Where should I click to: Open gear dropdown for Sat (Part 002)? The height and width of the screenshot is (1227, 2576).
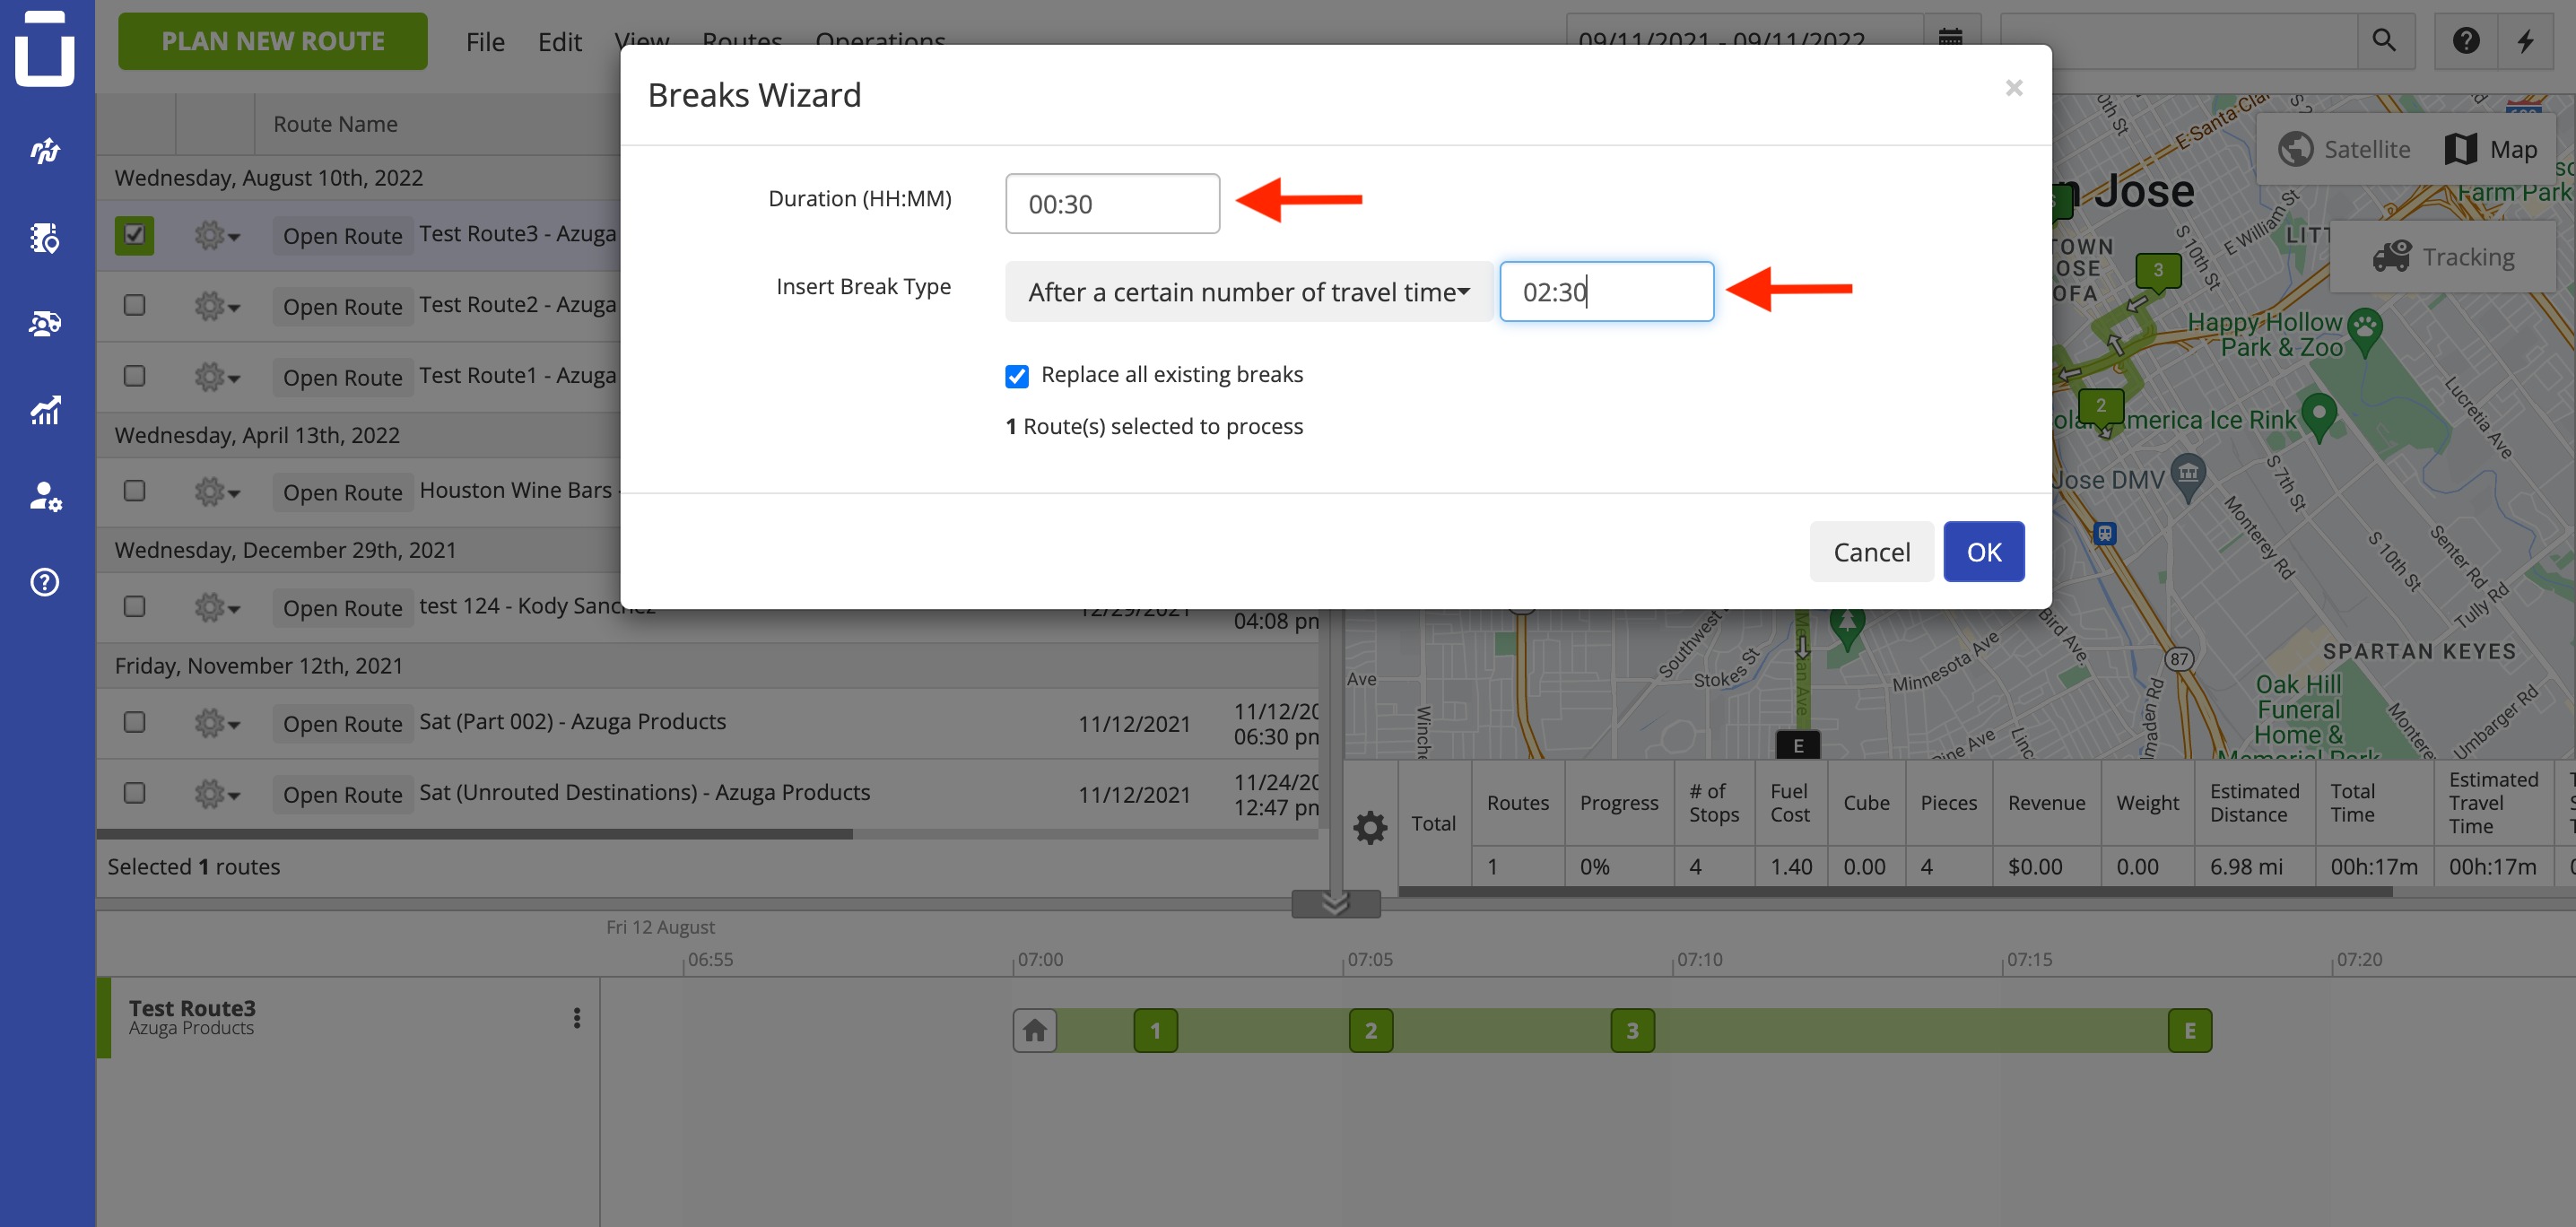pos(217,723)
